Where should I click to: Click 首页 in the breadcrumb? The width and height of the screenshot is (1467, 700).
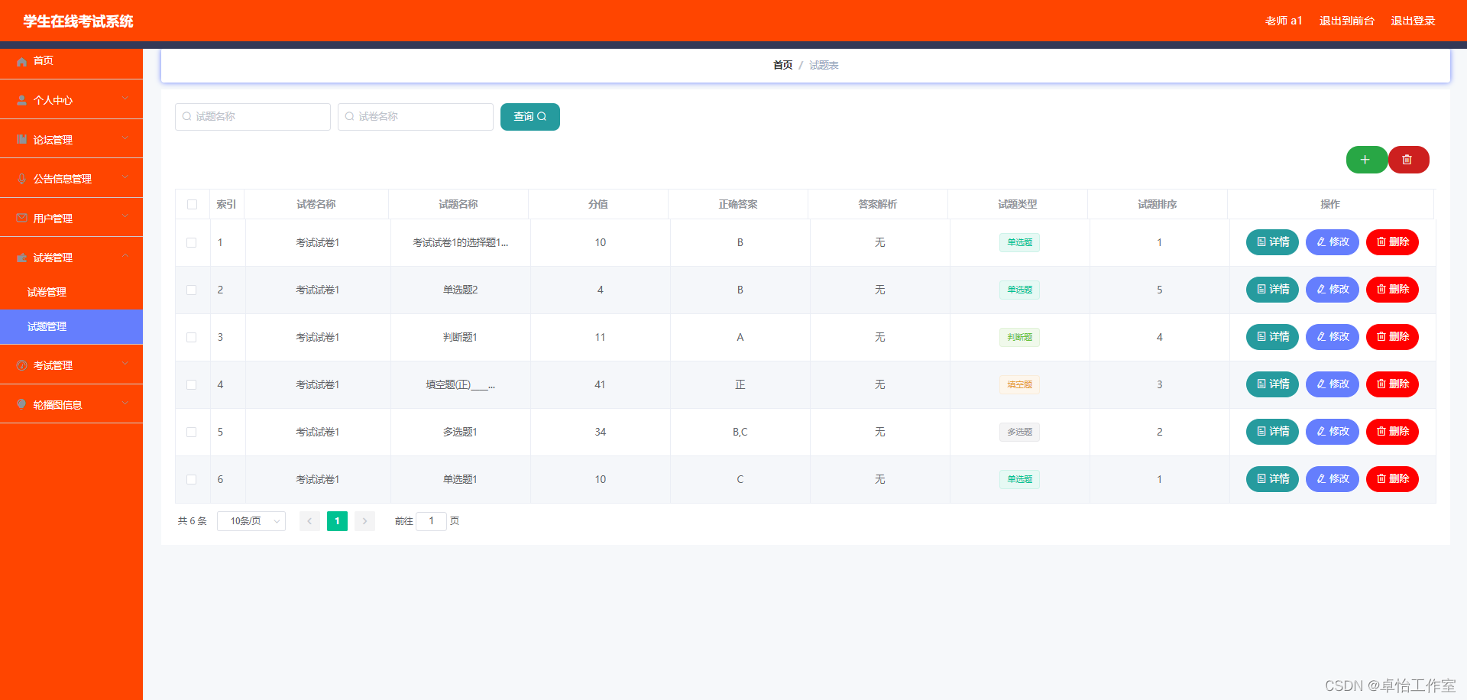pyautogui.click(x=782, y=66)
